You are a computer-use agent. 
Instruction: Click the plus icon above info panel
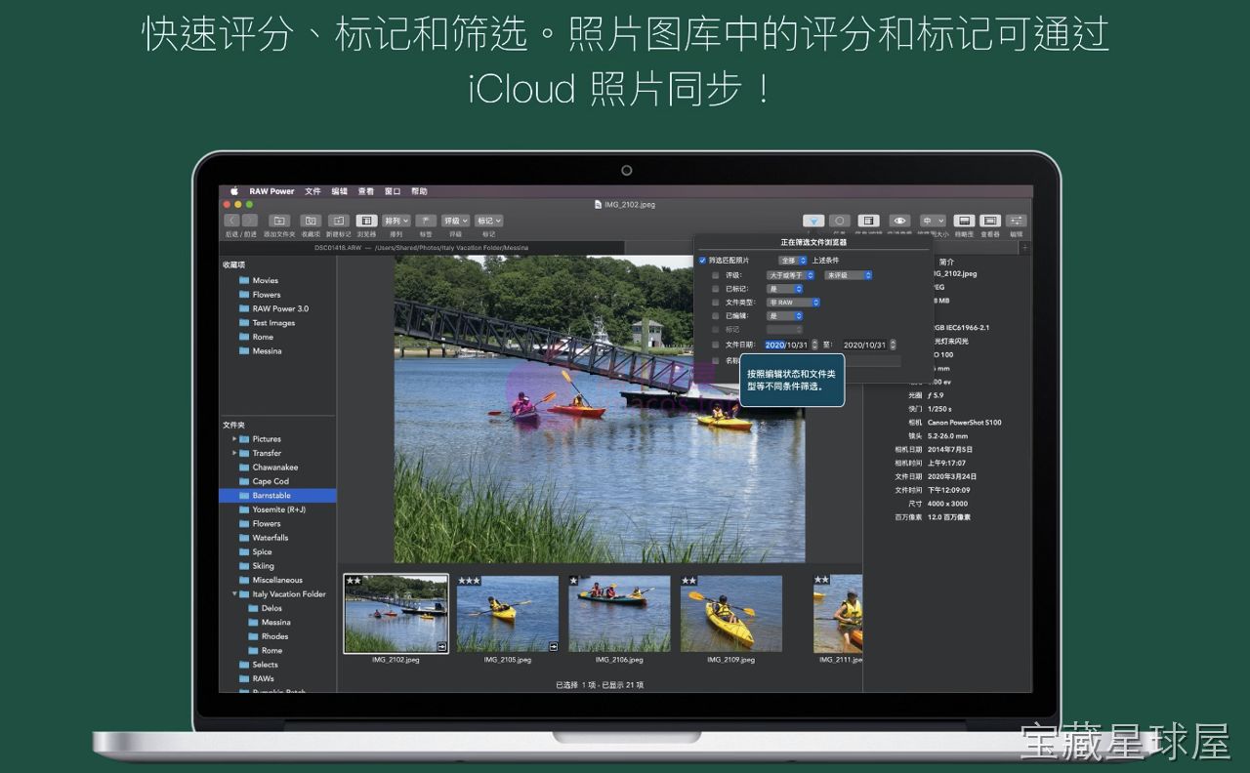1024,248
